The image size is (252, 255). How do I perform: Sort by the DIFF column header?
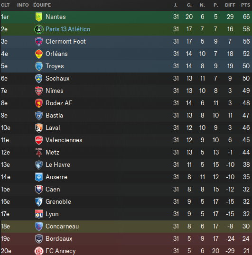pyautogui.click(x=230, y=5)
